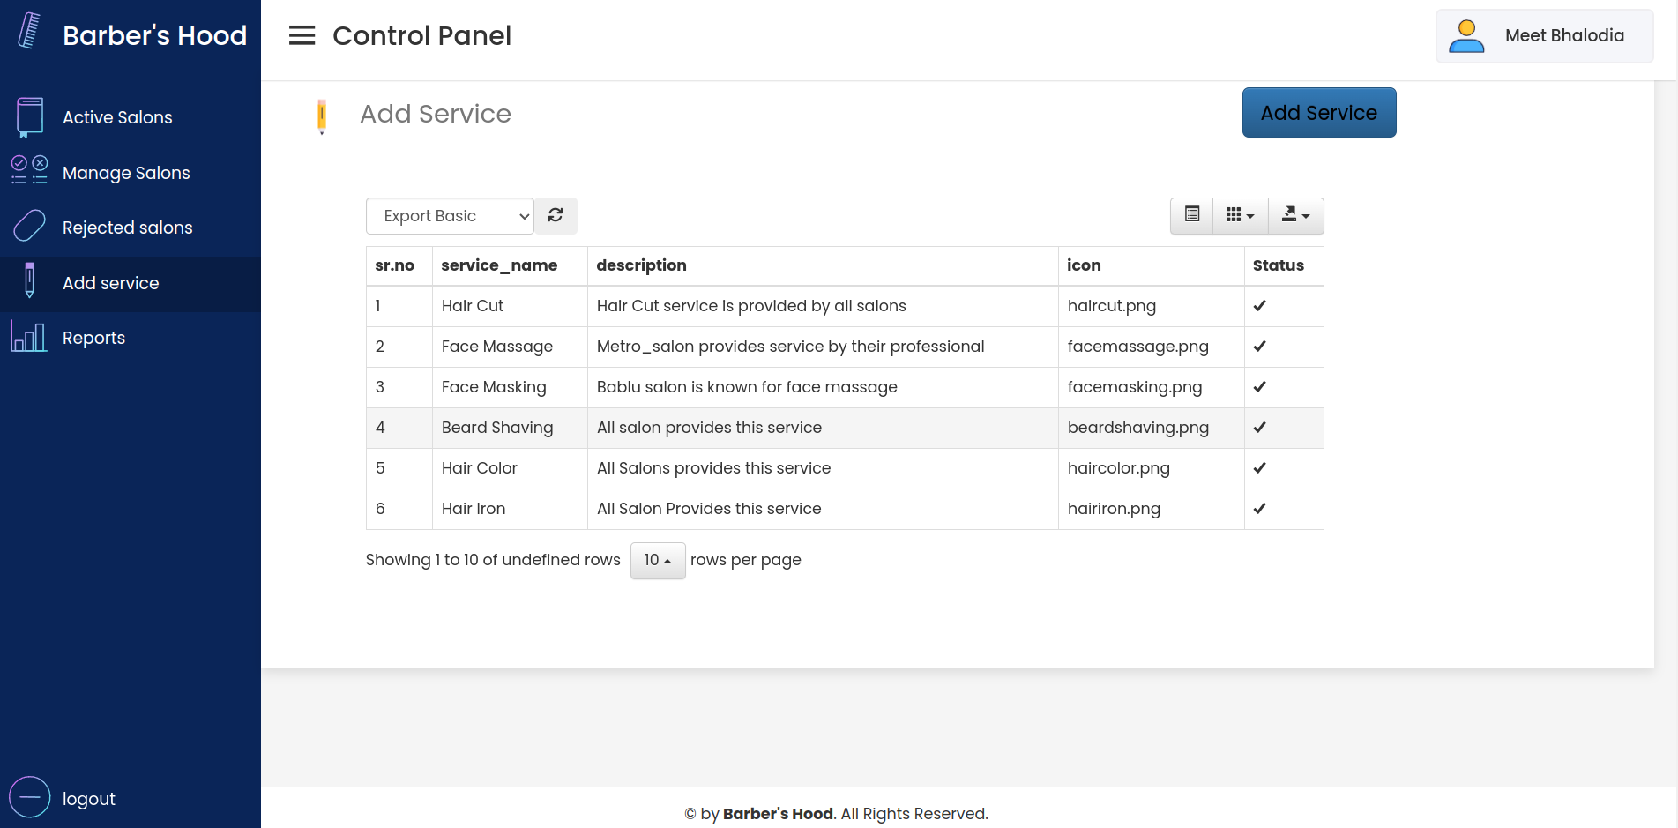The width and height of the screenshot is (1678, 828).
Task: Click the Hair Iron status checkmark
Action: pyautogui.click(x=1259, y=508)
